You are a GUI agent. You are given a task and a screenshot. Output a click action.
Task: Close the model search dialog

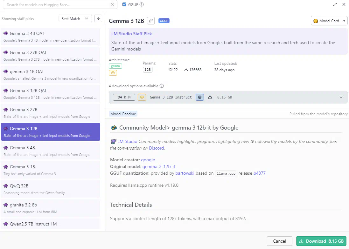(x=344, y=4)
